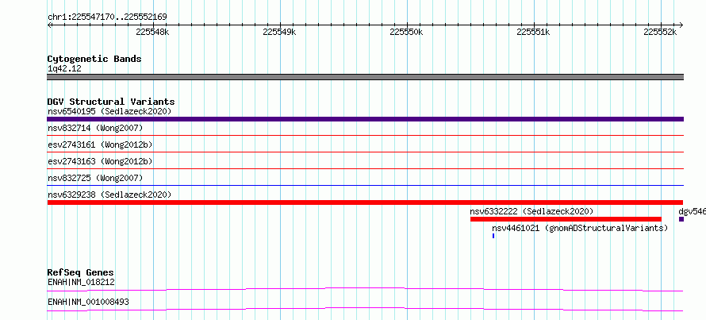This screenshot has width=706, height=320.
Task: Click the 225552k ruler tick label
Action: tap(660, 32)
